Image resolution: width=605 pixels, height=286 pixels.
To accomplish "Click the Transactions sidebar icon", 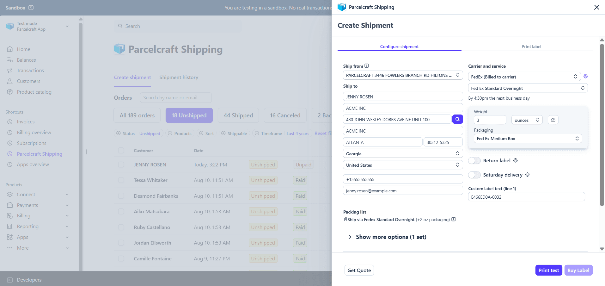I will (10, 70).
